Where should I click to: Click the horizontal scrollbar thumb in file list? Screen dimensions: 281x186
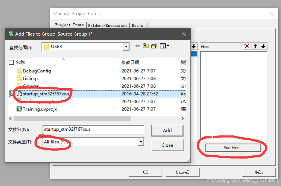[72, 119]
